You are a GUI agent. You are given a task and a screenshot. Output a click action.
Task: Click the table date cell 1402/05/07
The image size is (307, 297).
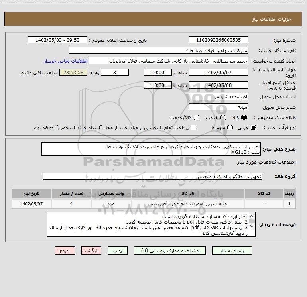31,204
